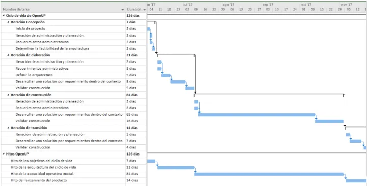Viewport: 369px width, 186px height.
Task: Collapse the Iteración de transición group
Action: pos(8,128)
